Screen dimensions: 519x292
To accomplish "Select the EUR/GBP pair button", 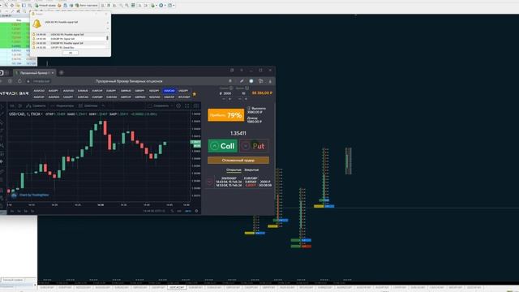I will (97, 97).
